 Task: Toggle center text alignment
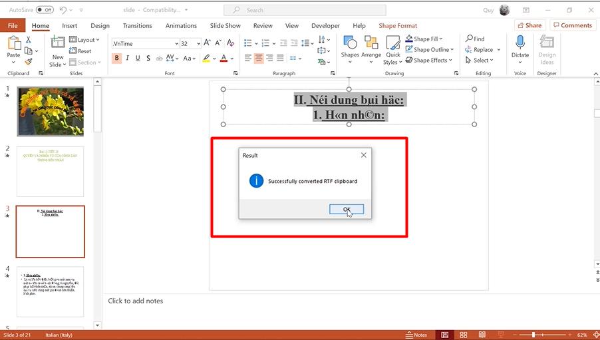(x=259, y=58)
